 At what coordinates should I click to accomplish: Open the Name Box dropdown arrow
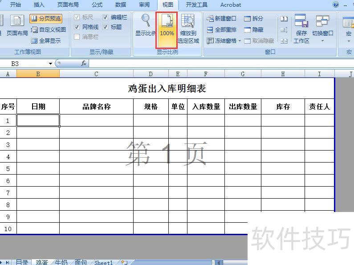(x=51, y=64)
